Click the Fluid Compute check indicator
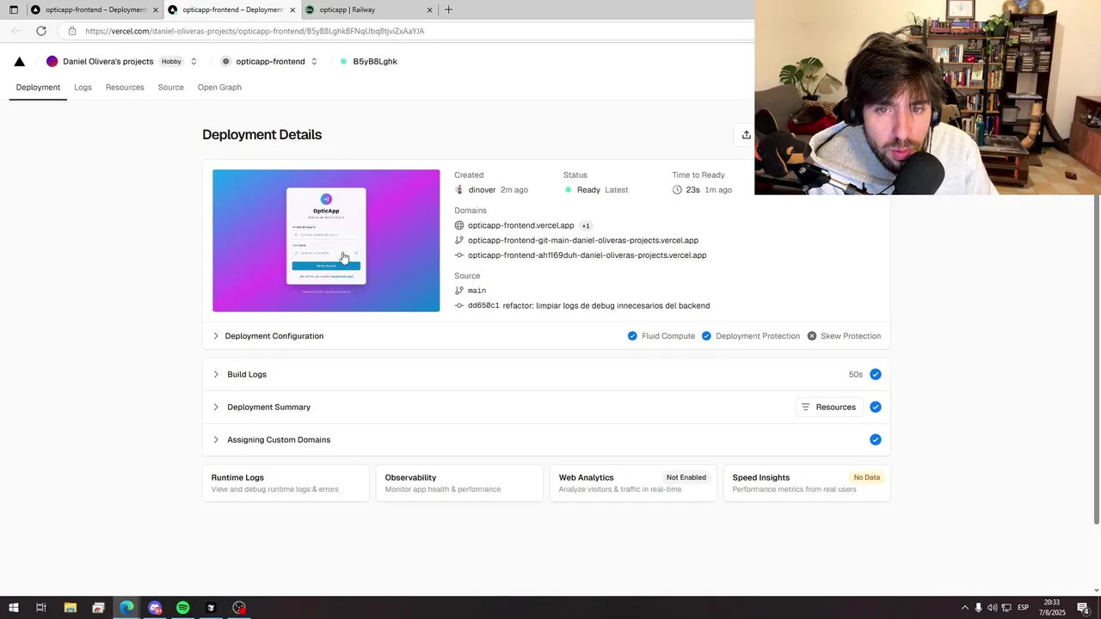 (x=632, y=336)
